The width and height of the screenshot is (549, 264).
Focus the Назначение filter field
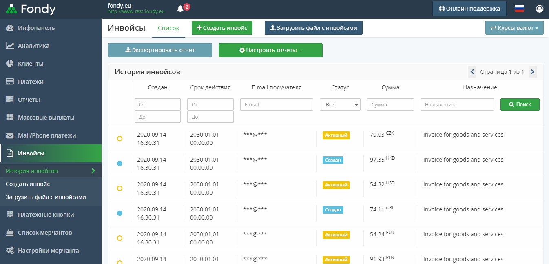coord(457,104)
